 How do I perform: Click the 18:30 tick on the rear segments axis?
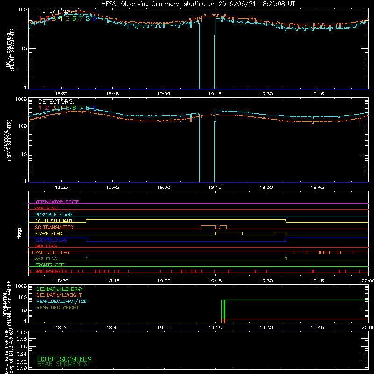coord(61,187)
